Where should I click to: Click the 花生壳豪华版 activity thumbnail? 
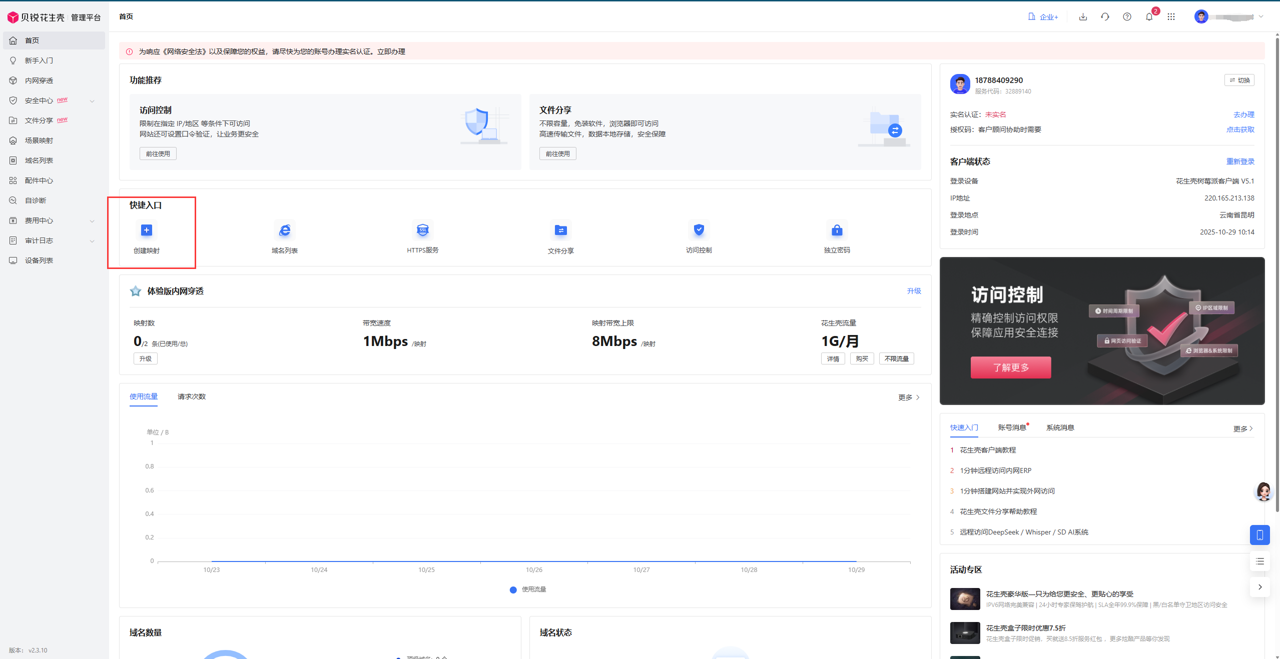[x=965, y=598]
